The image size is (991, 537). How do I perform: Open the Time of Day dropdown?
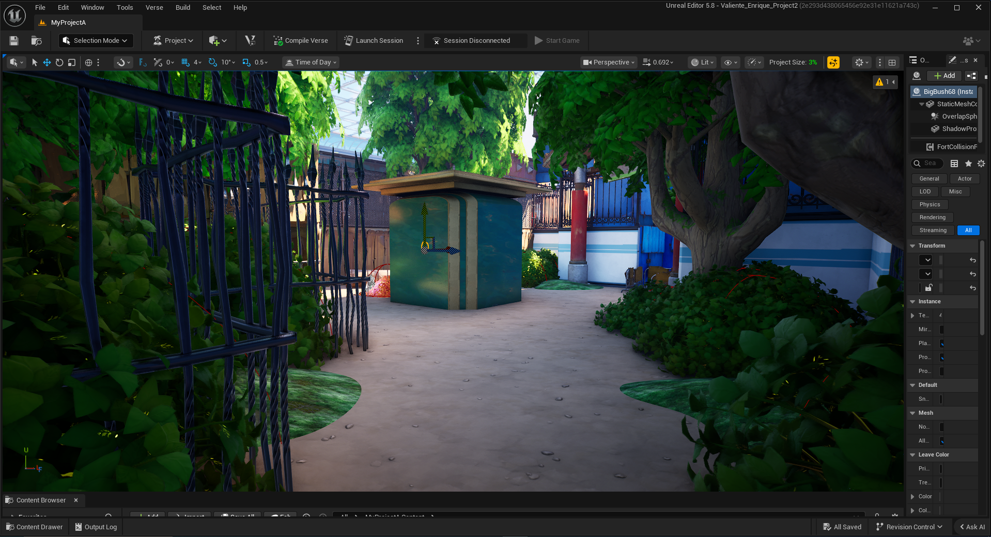click(311, 62)
